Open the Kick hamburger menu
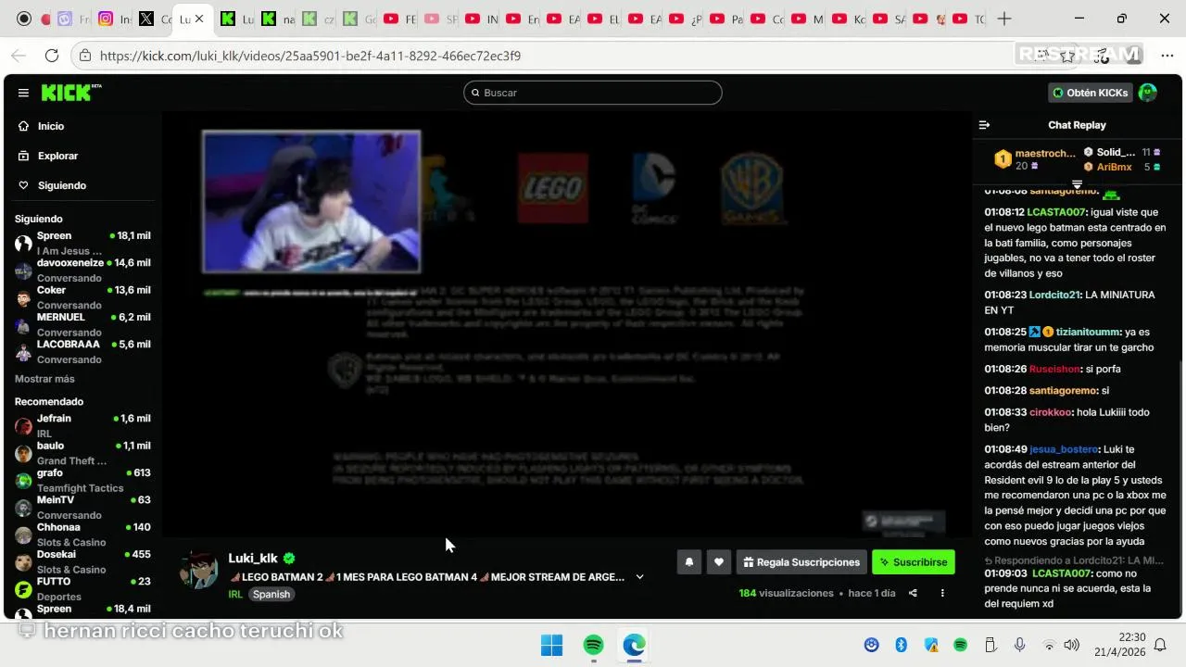Screen dimensions: 1186x667 point(23,93)
